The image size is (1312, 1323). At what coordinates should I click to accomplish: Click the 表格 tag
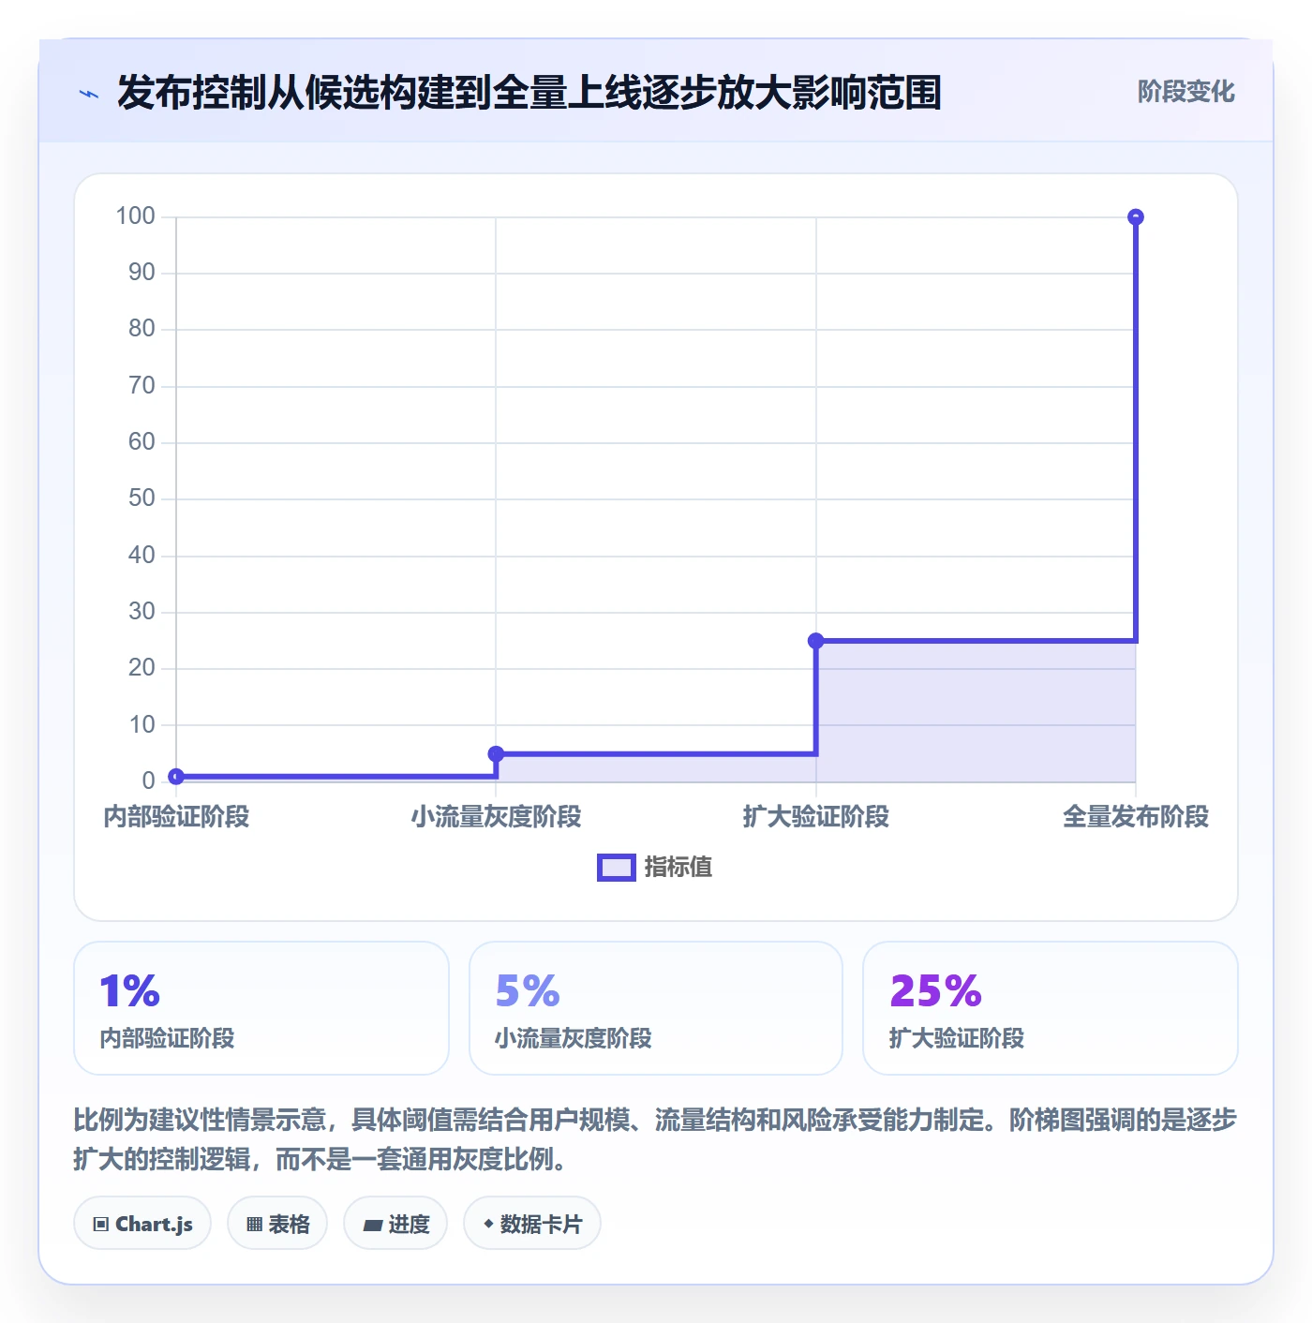click(277, 1224)
